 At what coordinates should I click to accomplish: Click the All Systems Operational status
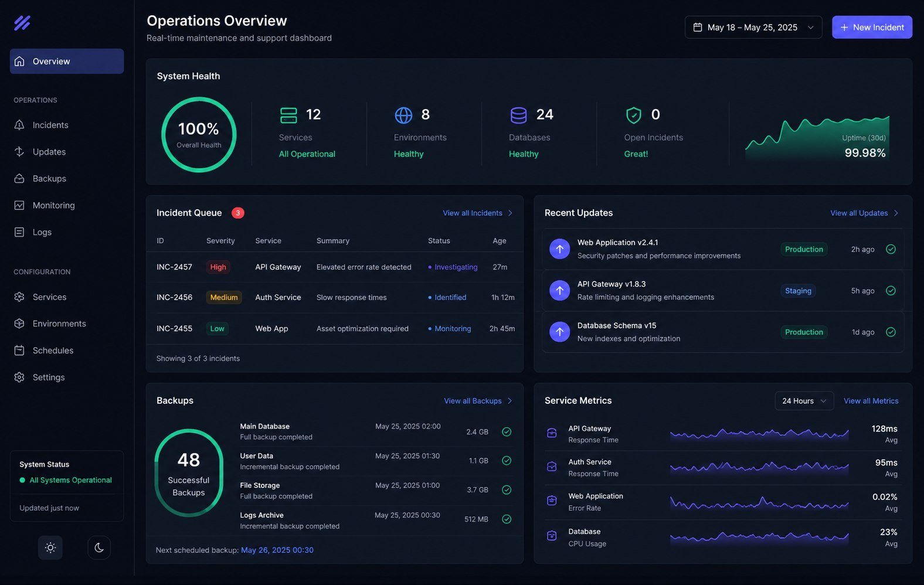66,480
